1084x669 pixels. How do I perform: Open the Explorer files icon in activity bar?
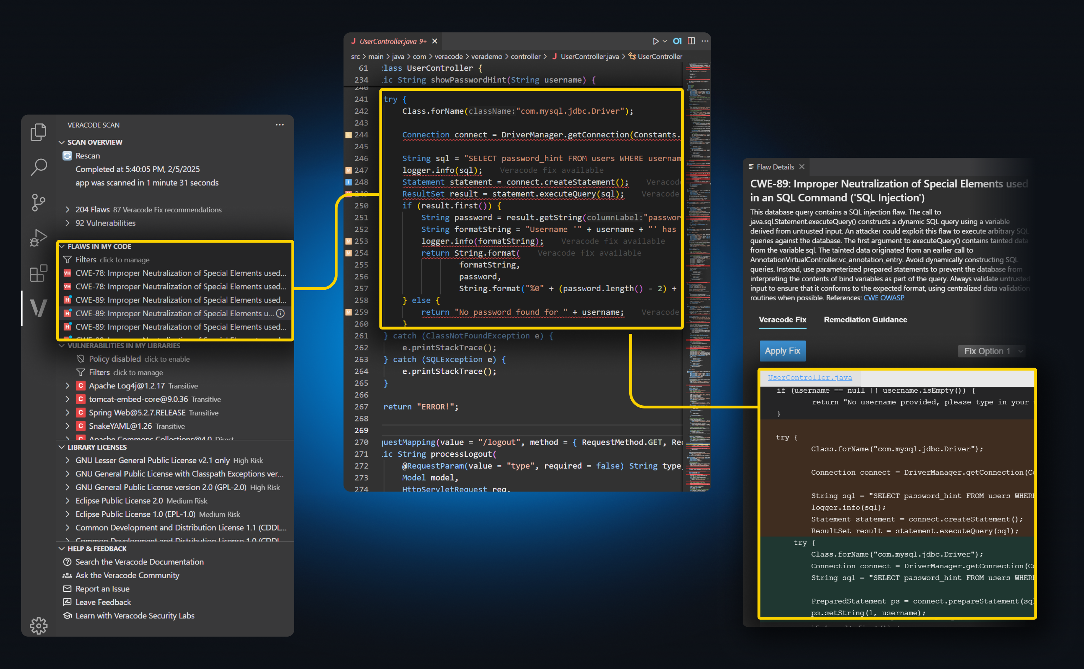38,132
